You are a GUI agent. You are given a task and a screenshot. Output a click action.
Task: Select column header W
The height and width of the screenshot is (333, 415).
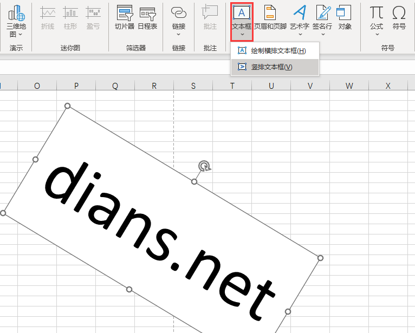pyautogui.click(x=349, y=86)
